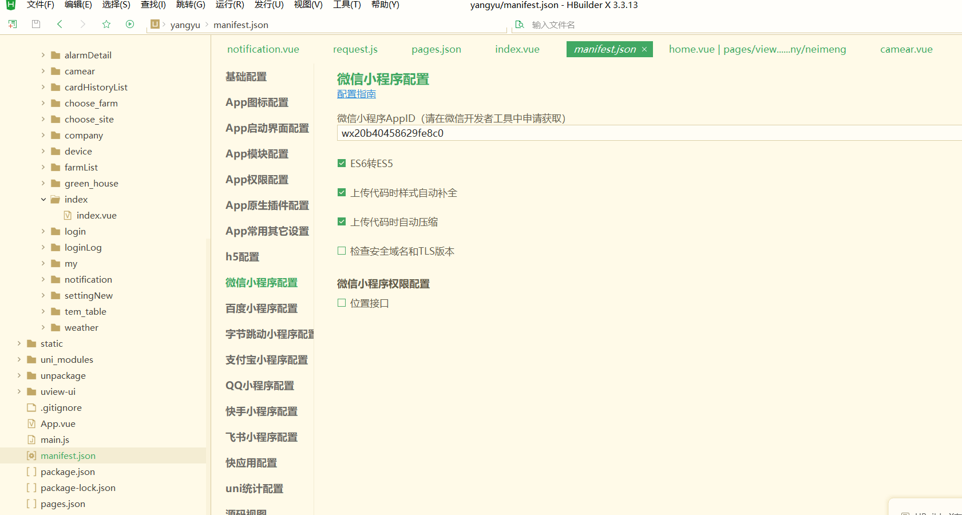This screenshot has width=962, height=515.
Task: Click the weather folder icon
Action: tap(56, 327)
